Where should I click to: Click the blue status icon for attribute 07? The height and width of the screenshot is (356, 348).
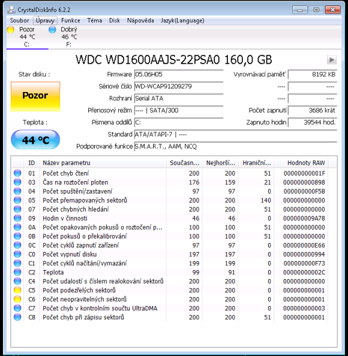tap(17, 209)
